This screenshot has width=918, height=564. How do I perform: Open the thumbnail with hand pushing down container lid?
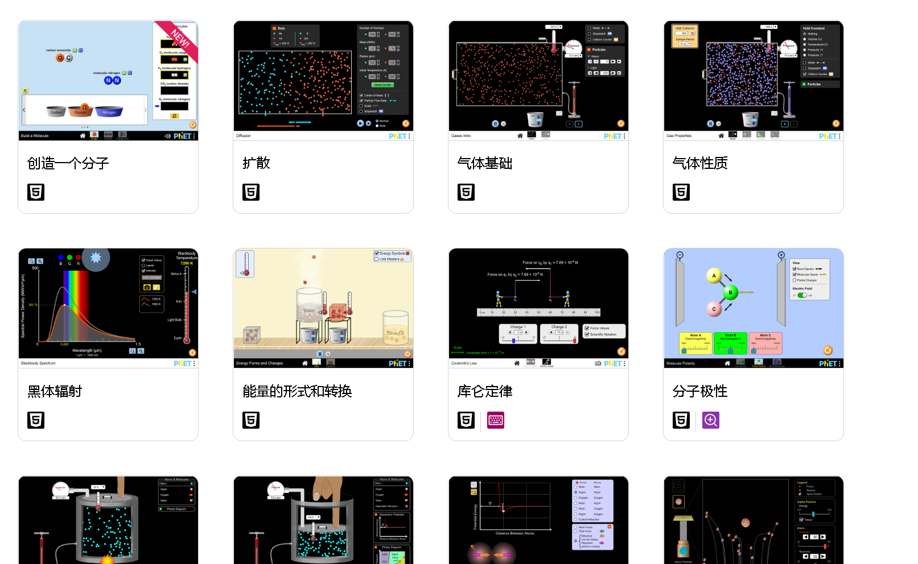coord(323,520)
